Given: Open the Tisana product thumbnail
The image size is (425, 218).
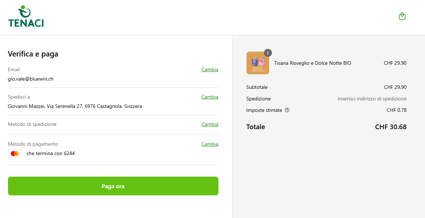Looking at the screenshot, I should point(257,63).
